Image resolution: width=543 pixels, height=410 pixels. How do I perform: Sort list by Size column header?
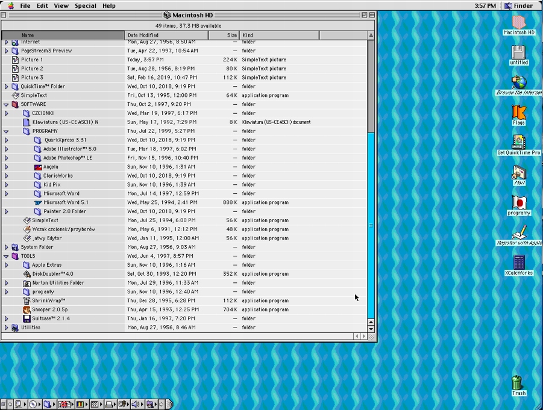[x=224, y=35]
